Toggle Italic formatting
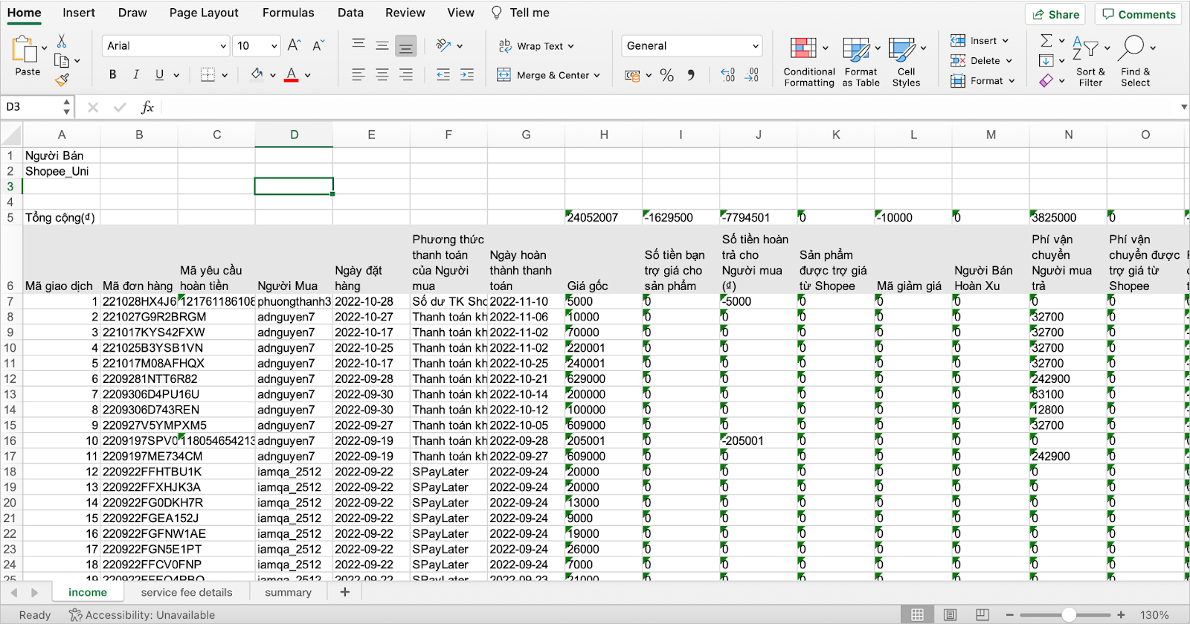Image resolution: width=1190 pixels, height=624 pixels. 135,74
